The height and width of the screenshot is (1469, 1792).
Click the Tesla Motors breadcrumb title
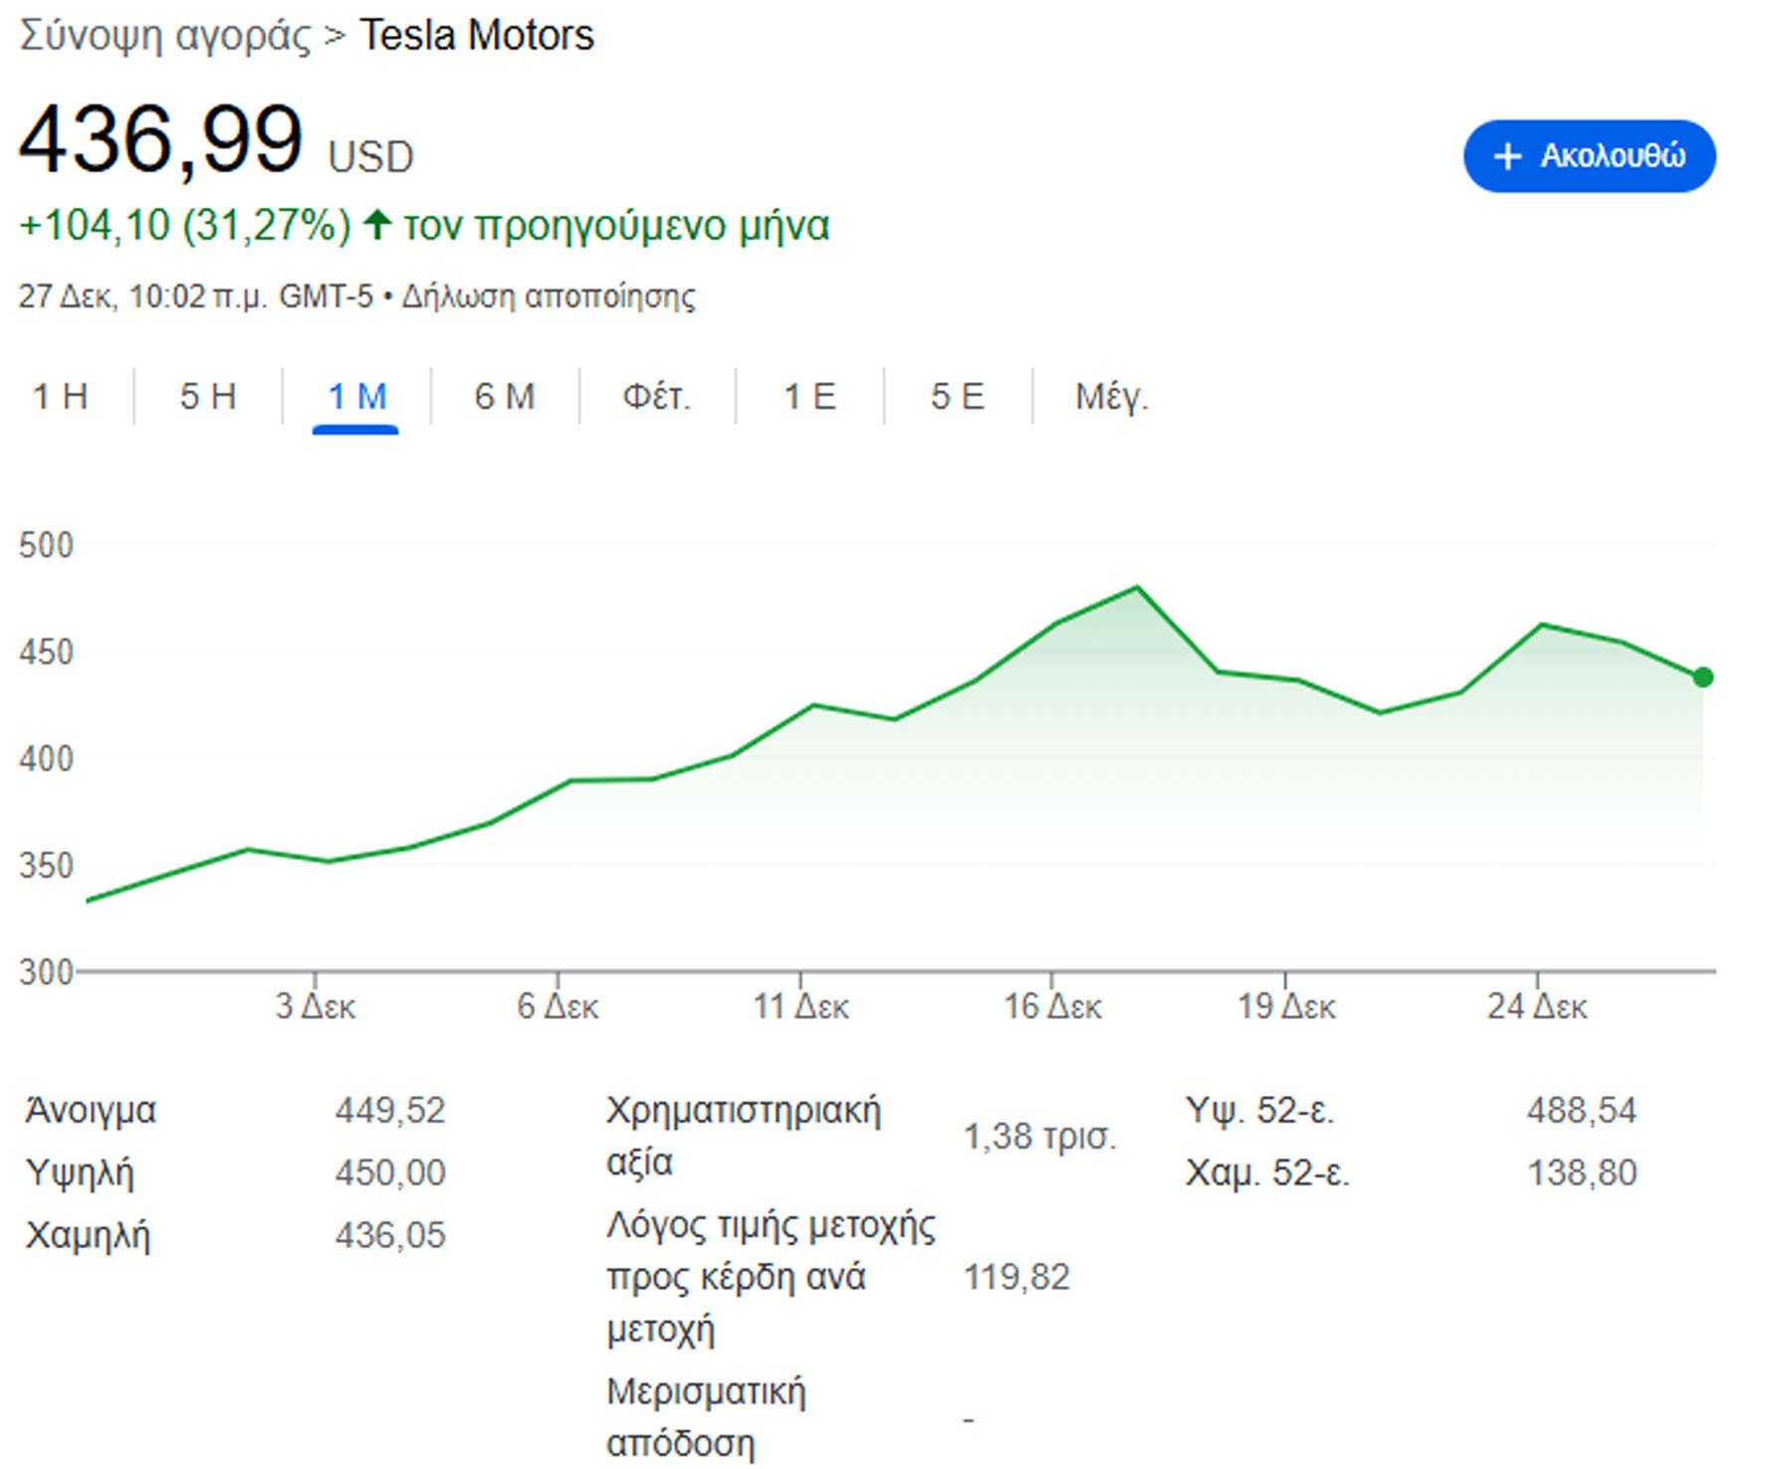click(476, 36)
